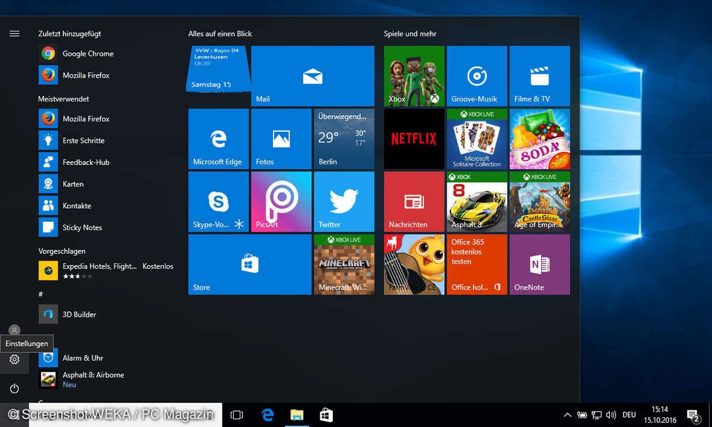
Task: Launch Feedback-Hub from the list
Action: (107, 162)
